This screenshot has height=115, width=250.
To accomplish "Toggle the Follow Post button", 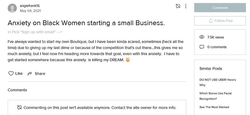I will (220, 21).
